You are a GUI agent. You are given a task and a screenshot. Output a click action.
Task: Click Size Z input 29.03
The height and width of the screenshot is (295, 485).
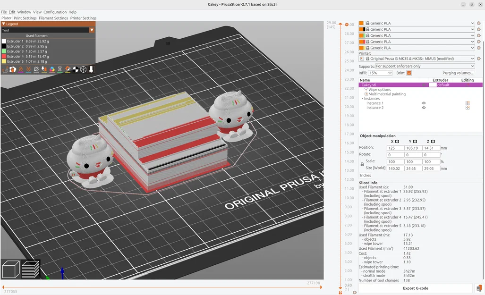pyautogui.click(x=431, y=169)
